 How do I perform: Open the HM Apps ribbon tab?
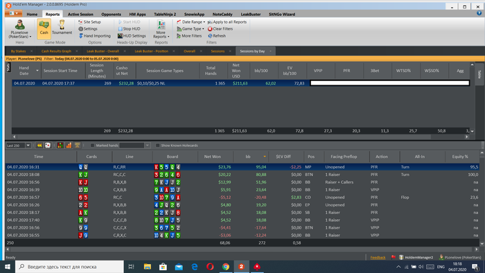click(137, 15)
